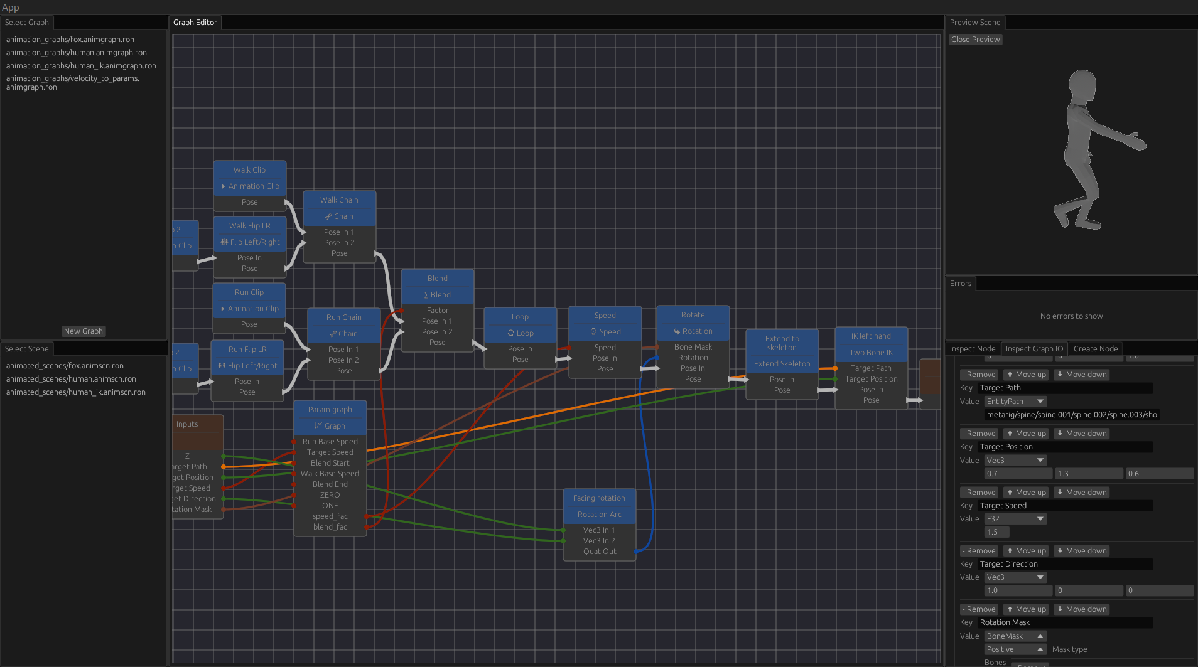Click the play triangle icon in Run Clip node
Viewport: 1198px width, 667px height.
coord(222,309)
